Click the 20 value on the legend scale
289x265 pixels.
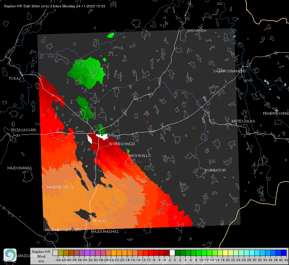point(228,260)
